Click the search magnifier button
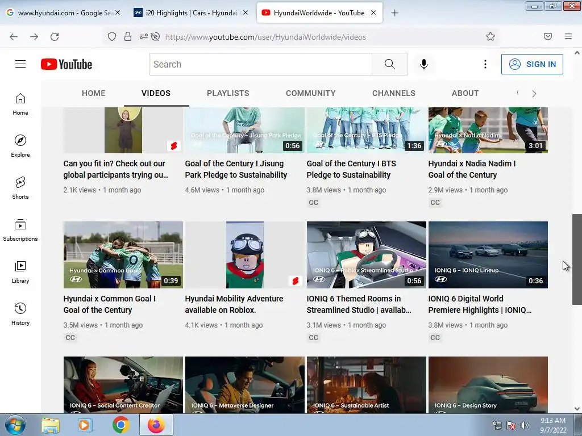Screen dimensions: 582x436 click(390, 64)
